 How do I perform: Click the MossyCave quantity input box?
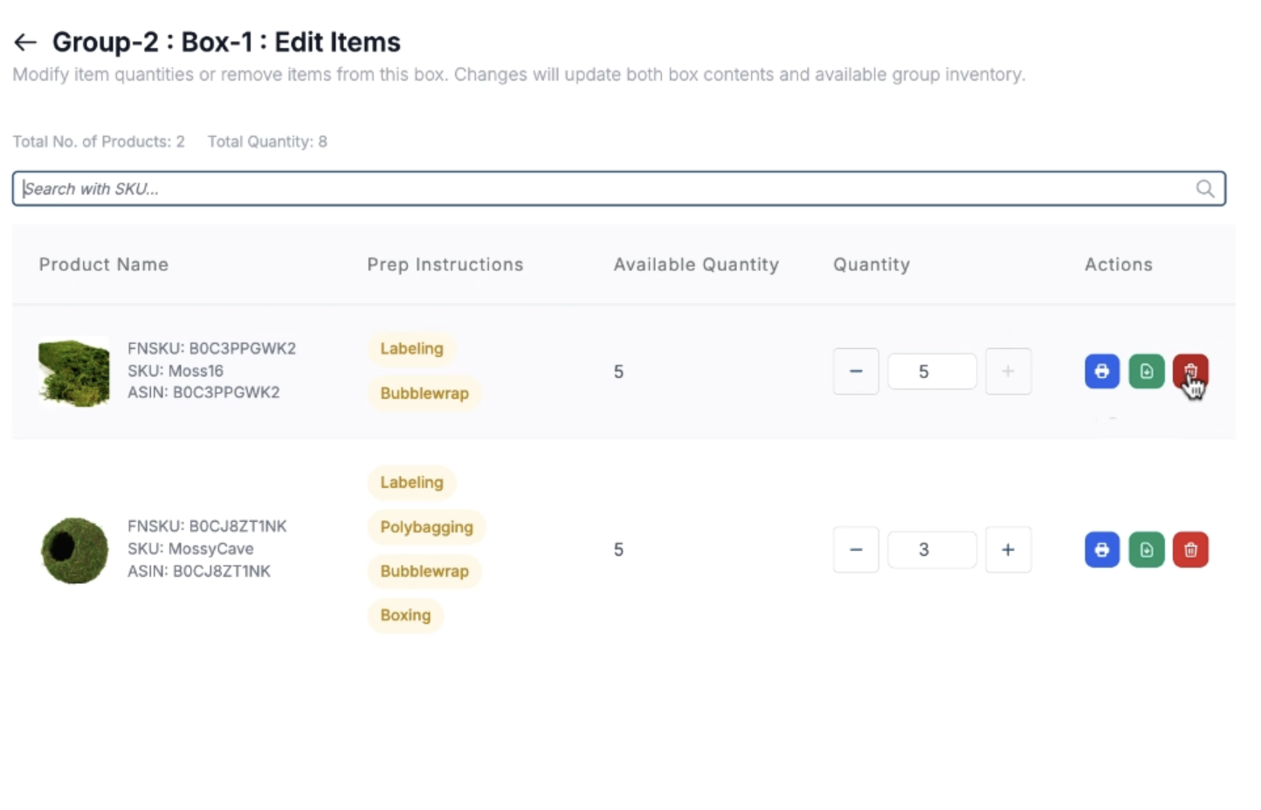[x=931, y=550]
